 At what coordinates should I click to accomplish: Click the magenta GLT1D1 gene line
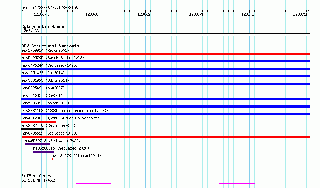coord(165,184)
